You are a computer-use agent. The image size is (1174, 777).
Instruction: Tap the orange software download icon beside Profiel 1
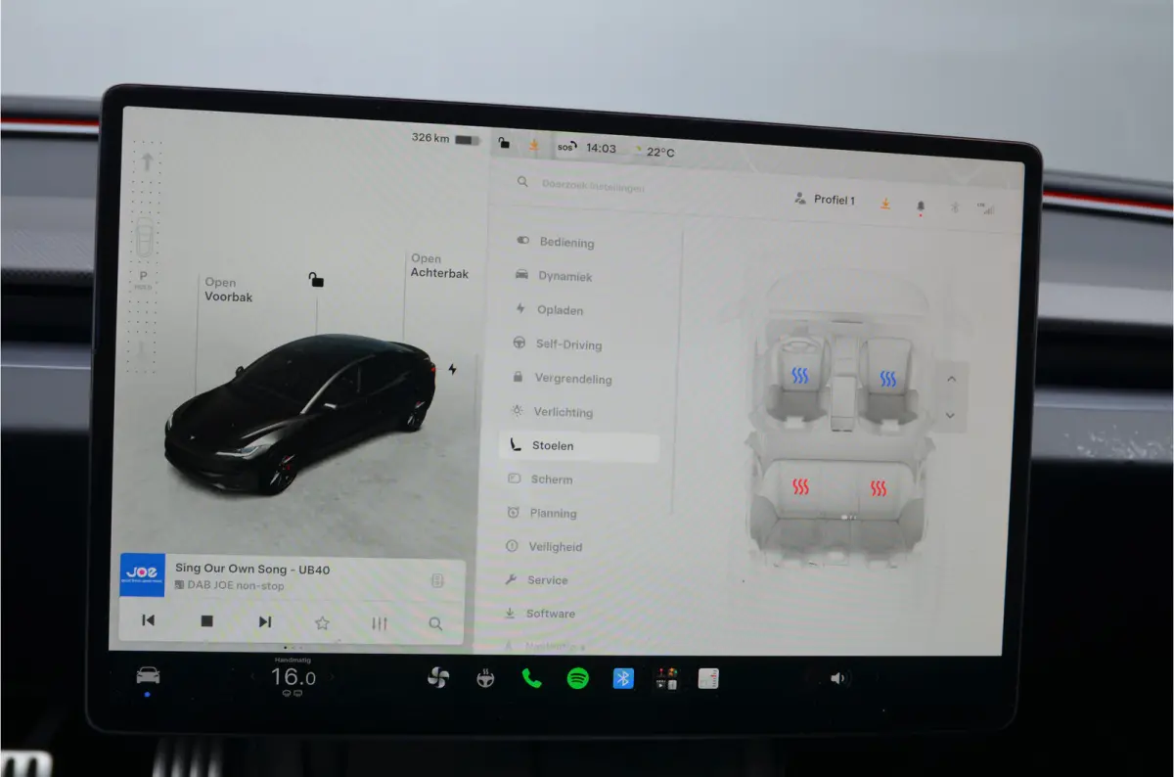click(884, 204)
